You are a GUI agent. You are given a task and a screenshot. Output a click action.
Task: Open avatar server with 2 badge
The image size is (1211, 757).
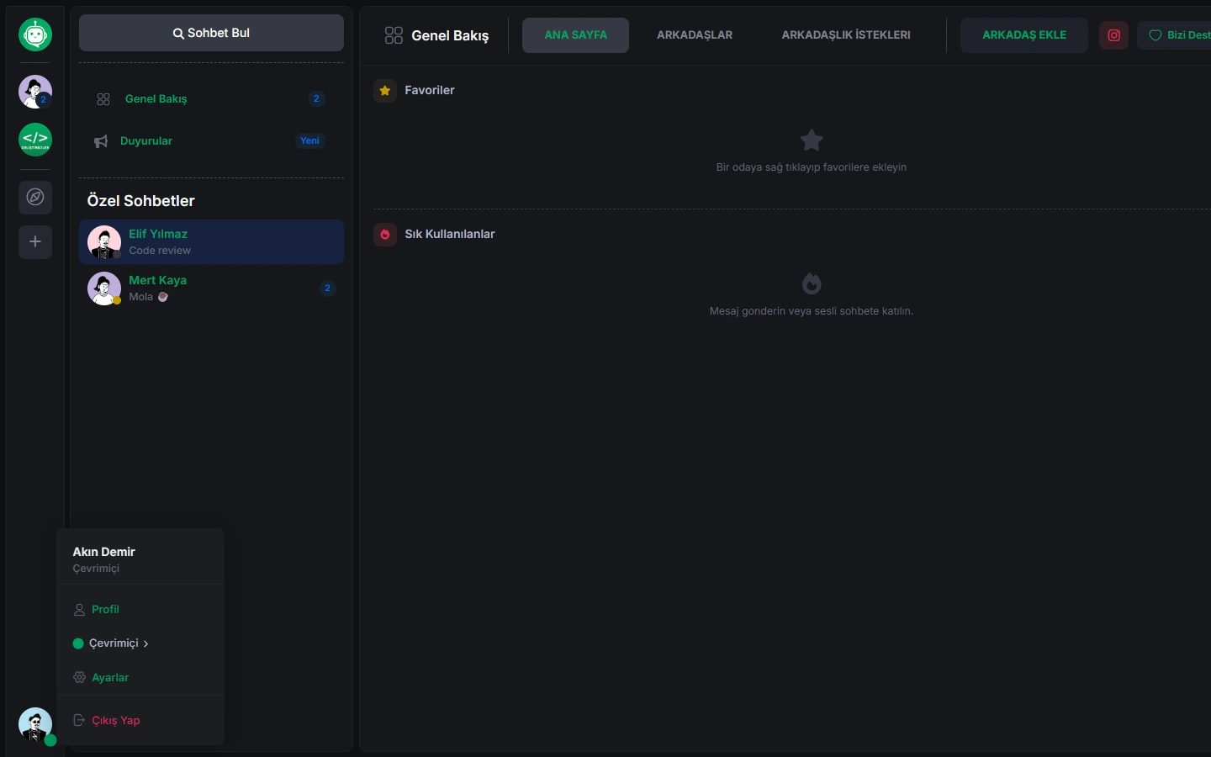[x=35, y=92]
